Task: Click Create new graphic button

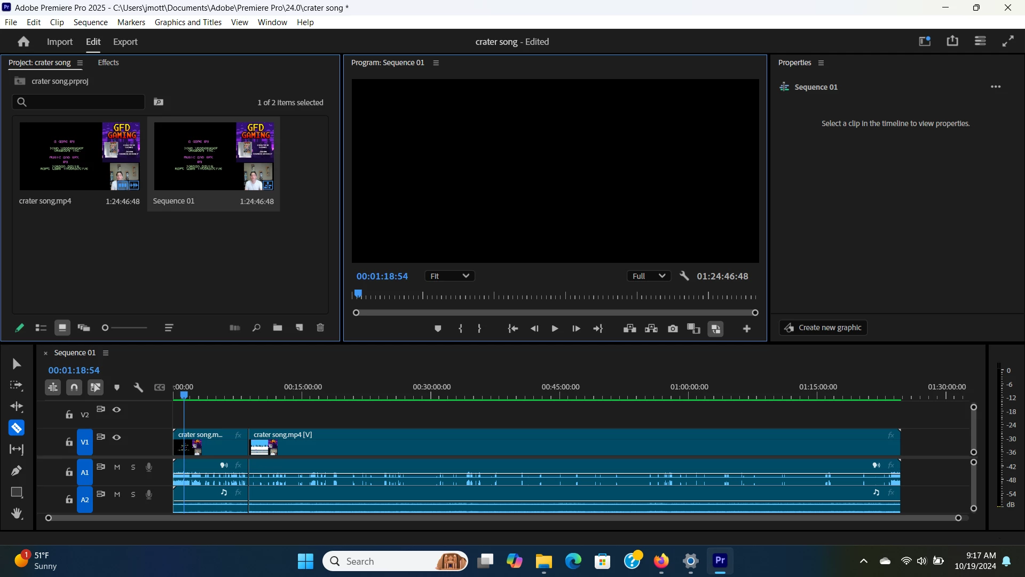Action: [823, 328]
